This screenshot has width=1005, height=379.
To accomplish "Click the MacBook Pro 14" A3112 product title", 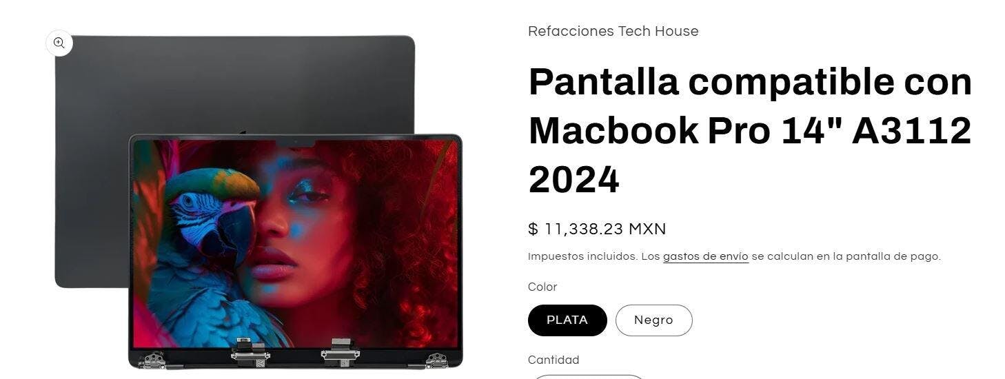I will coord(750,130).
